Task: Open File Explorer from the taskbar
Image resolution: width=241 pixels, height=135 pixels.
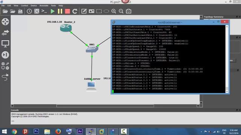Action: (47, 132)
